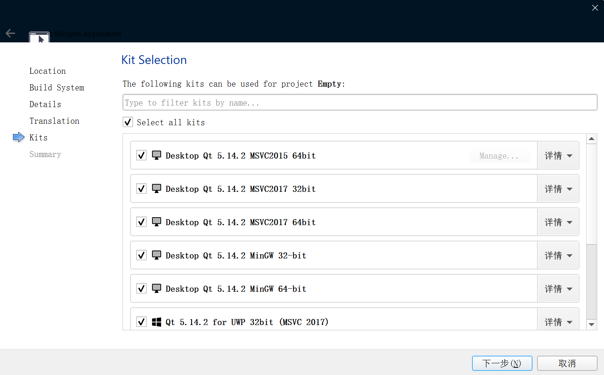Uncheck Desktop Qt 5.14.2 MSVC2017 32bit kit

(x=141, y=188)
